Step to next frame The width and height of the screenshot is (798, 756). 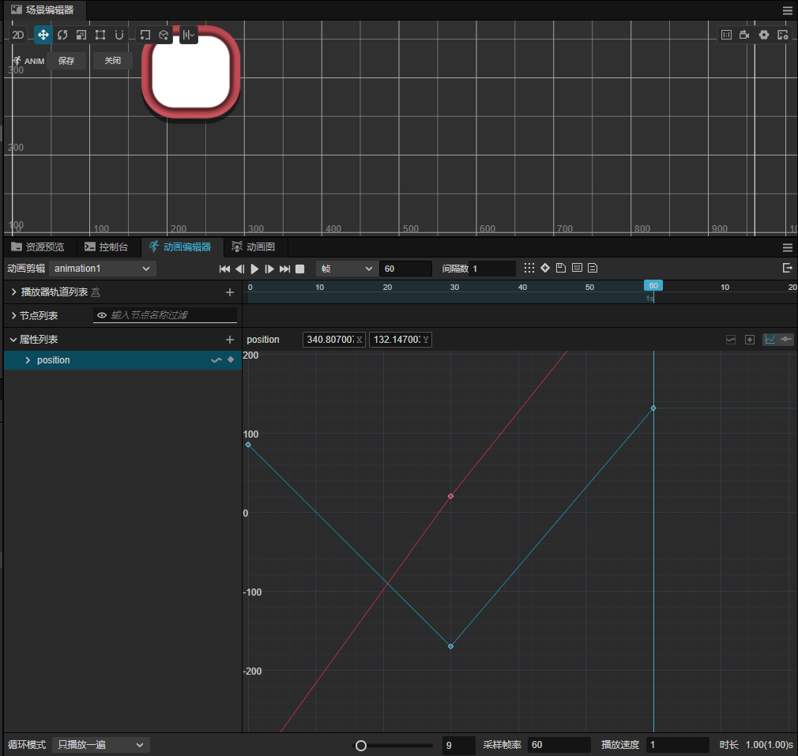click(269, 269)
